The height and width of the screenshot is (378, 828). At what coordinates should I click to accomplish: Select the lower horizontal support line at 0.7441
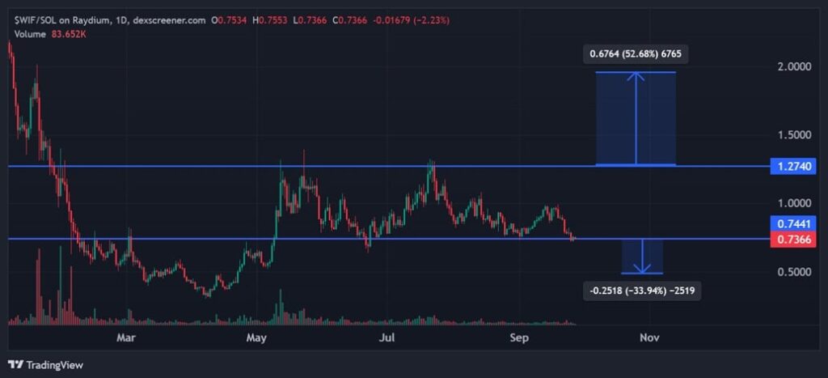click(x=389, y=239)
